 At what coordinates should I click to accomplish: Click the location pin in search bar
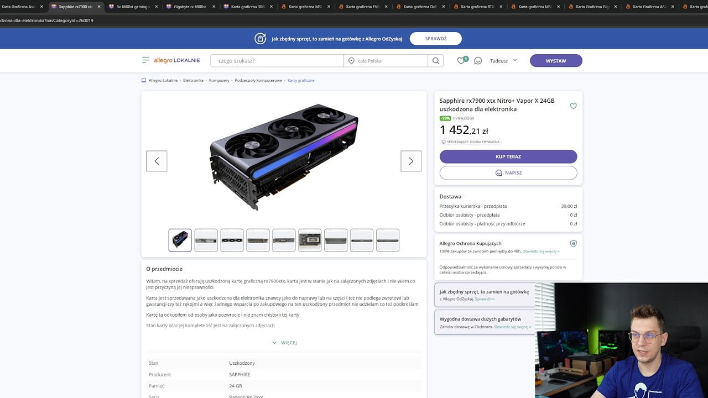point(351,61)
